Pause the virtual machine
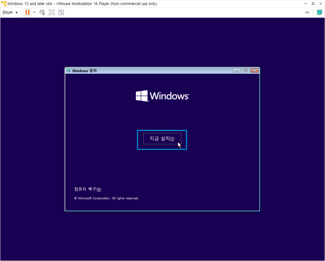The width and height of the screenshot is (325, 261). pyautogui.click(x=27, y=13)
